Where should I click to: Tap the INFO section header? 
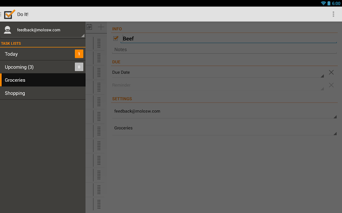point(117,29)
